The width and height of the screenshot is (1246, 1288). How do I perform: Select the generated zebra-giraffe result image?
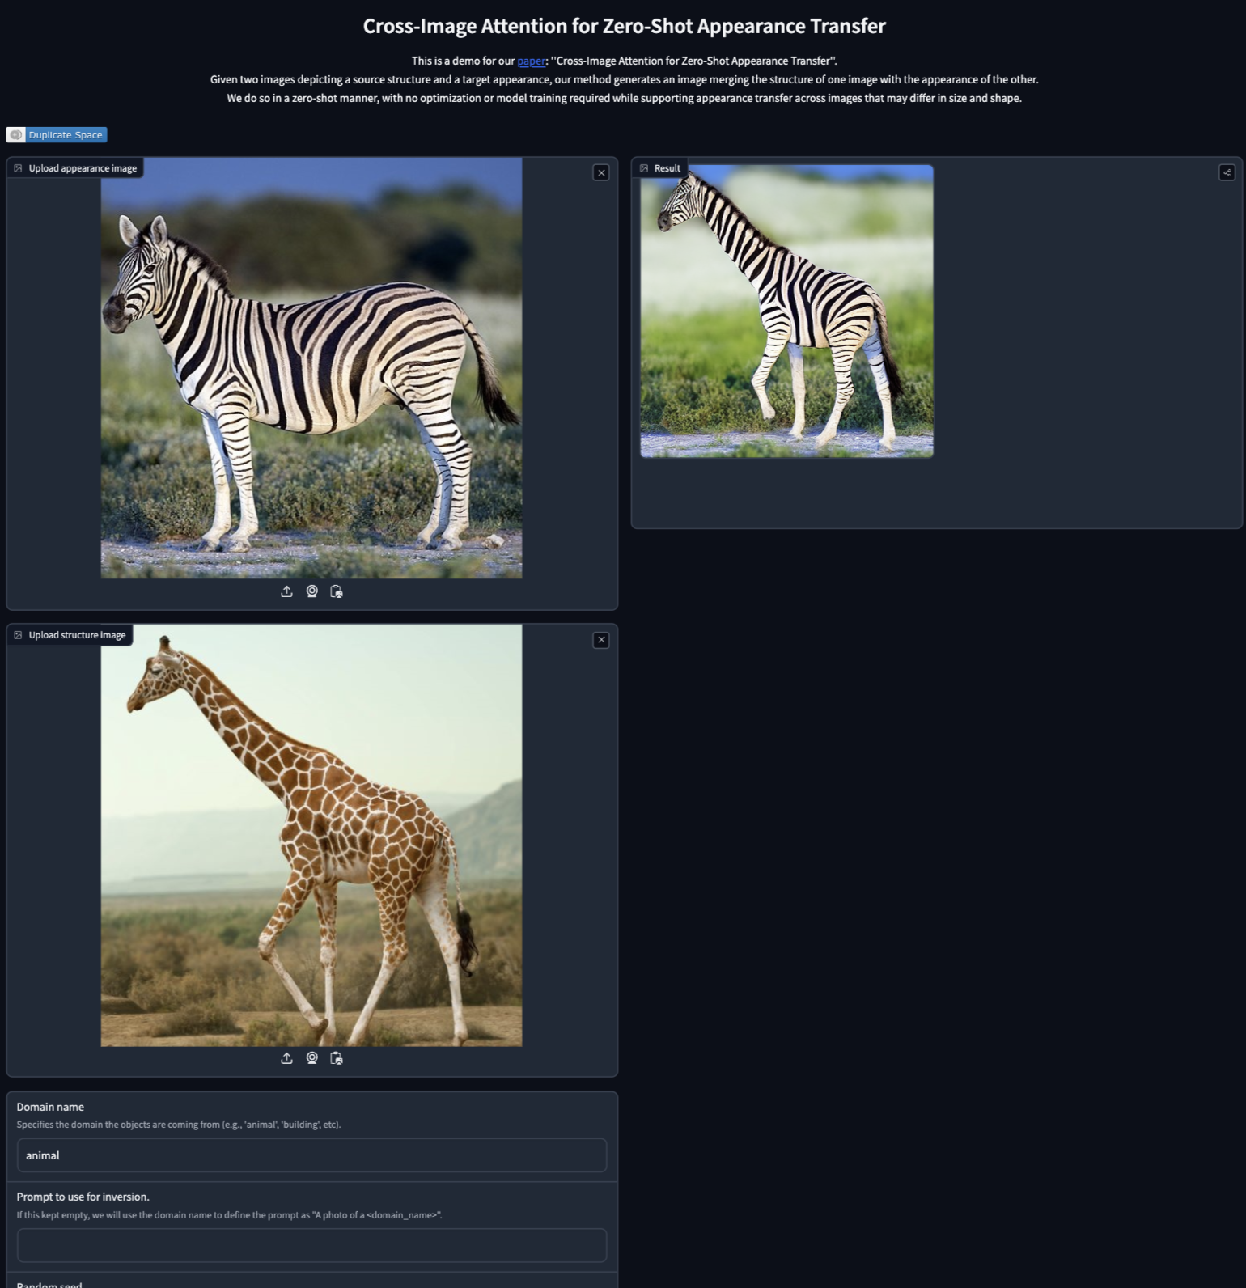(786, 311)
